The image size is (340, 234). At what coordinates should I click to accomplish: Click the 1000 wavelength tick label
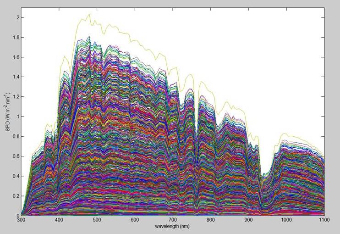click(286, 221)
